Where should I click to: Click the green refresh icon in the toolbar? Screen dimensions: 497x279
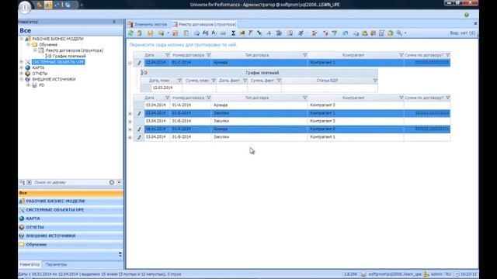131,33
